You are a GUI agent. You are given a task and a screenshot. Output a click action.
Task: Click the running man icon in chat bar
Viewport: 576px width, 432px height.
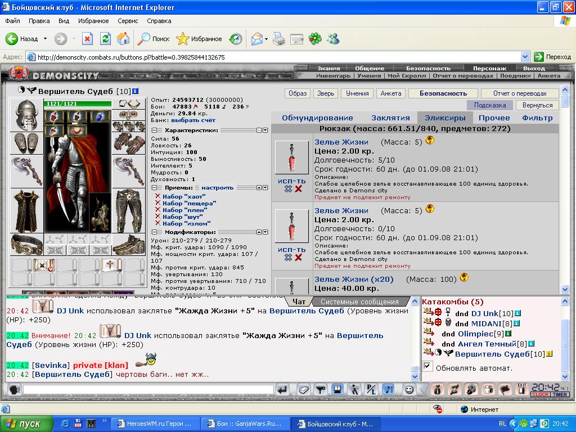click(x=354, y=389)
